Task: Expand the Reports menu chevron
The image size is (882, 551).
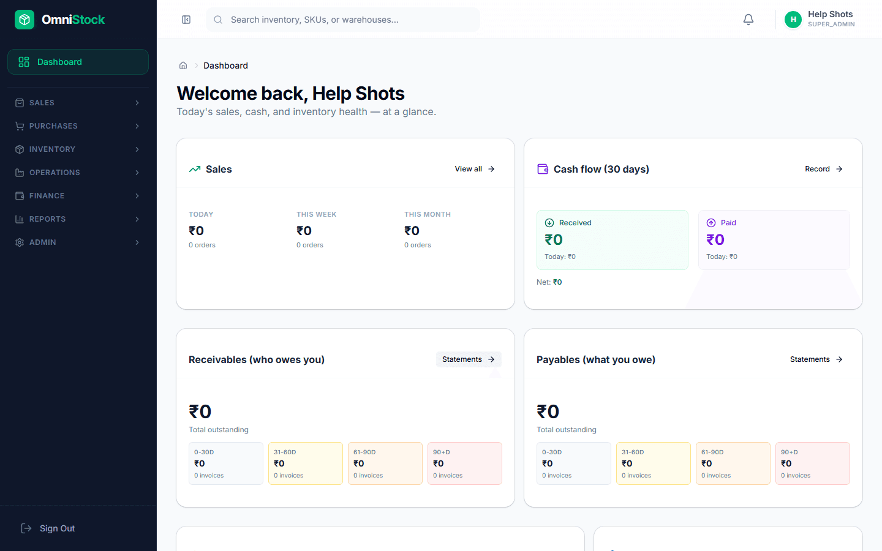Action: tap(137, 219)
